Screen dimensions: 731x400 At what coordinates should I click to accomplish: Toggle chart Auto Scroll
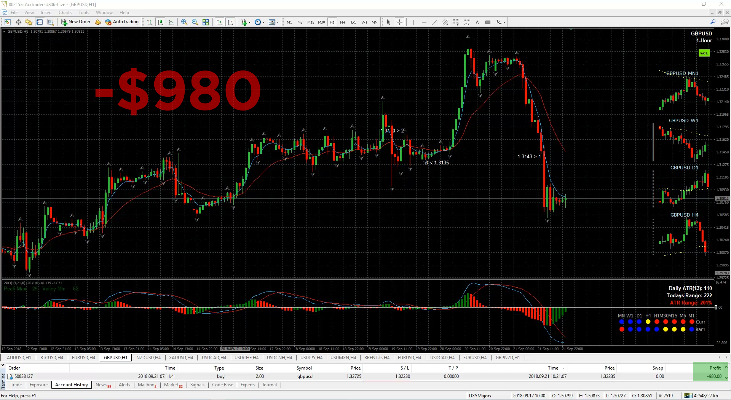pos(220,22)
